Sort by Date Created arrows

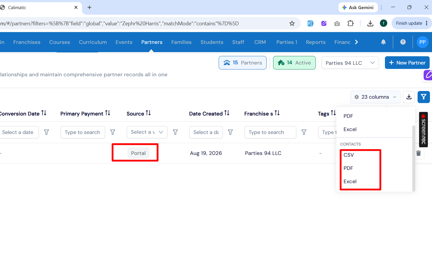227,113
